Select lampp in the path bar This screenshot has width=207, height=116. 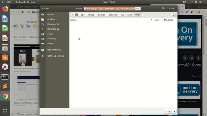[x=91, y=15]
